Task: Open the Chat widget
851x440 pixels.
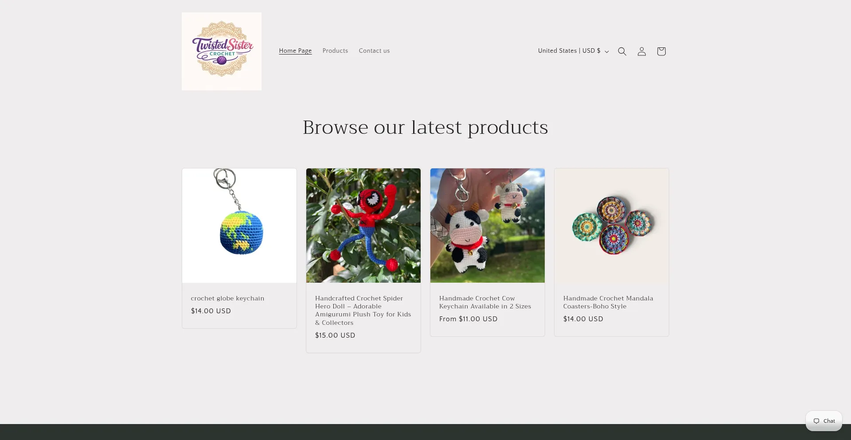Action: pyautogui.click(x=824, y=421)
